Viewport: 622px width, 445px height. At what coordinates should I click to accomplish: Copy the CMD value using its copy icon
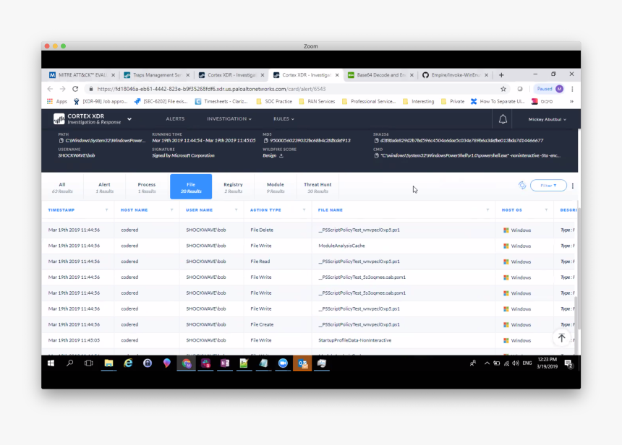pyautogui.click(x=376, y=156)
